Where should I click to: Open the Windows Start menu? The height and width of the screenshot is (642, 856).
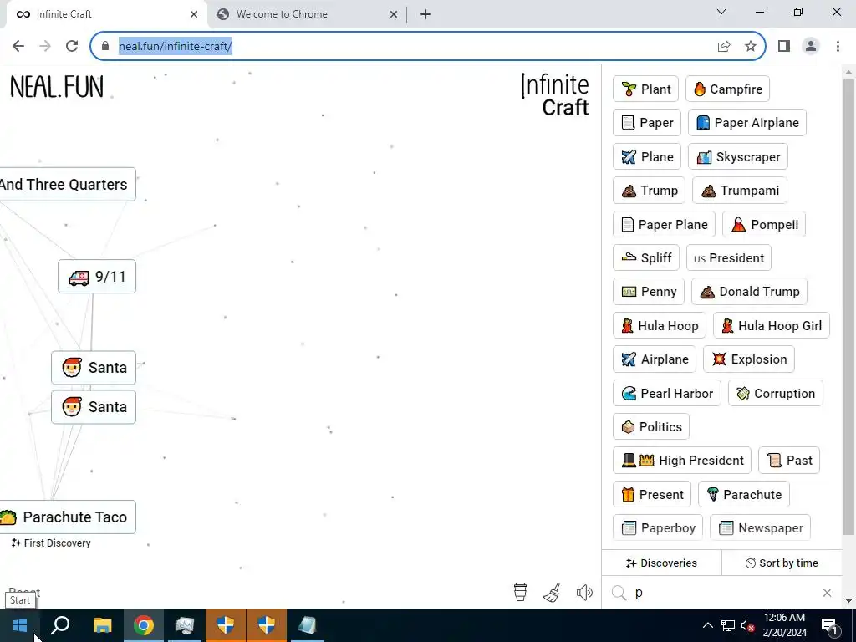coord(20,625)
